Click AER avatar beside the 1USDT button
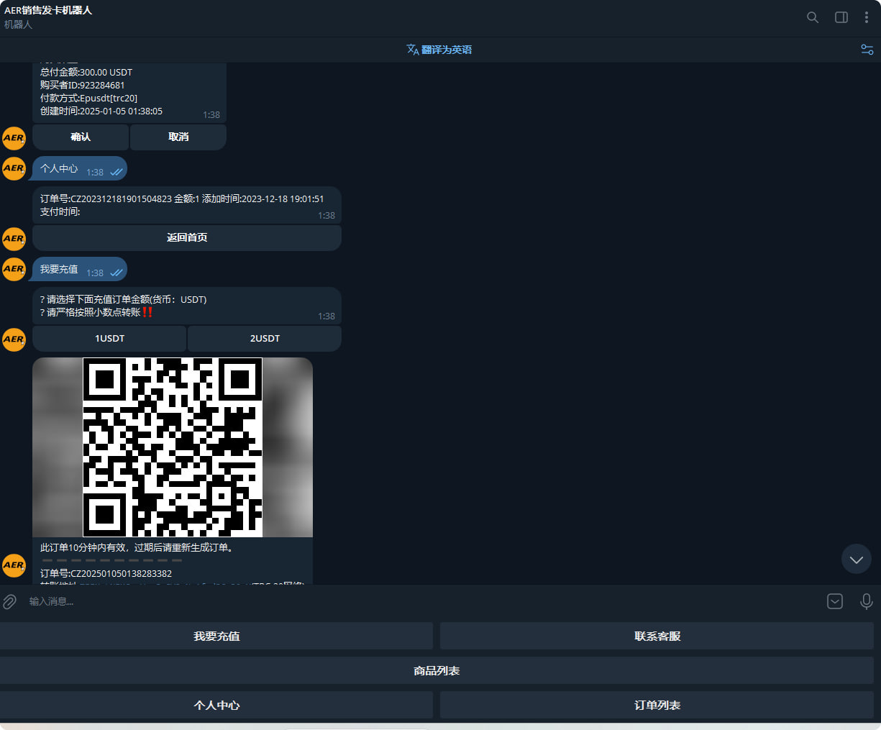The width and height of the screenshot is (881, 730). (14, 339)
